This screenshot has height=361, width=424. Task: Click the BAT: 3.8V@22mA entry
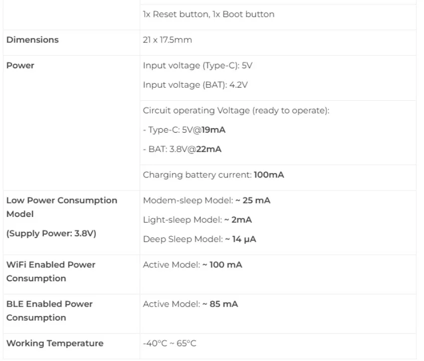(183, 149)
